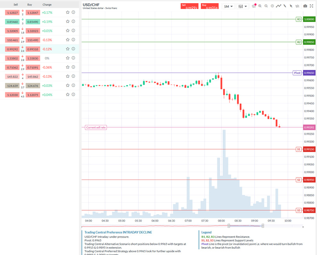Favorite the 0.85460 instrument row star

click(x=68, y=22)
